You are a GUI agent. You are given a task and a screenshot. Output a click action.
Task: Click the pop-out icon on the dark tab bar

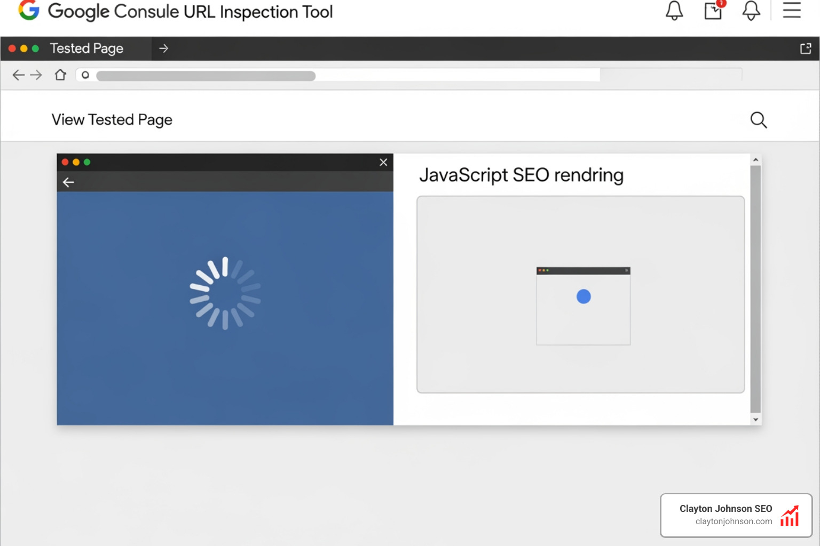805,47
